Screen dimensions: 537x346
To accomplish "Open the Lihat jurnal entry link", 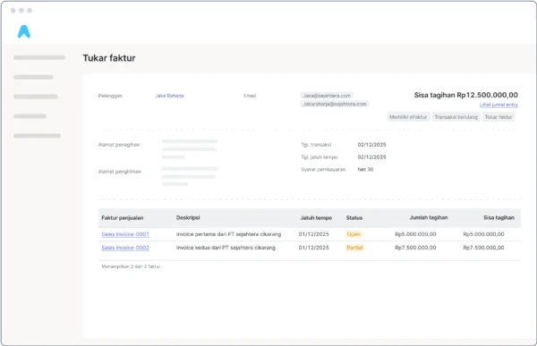I will click(499, 105).
